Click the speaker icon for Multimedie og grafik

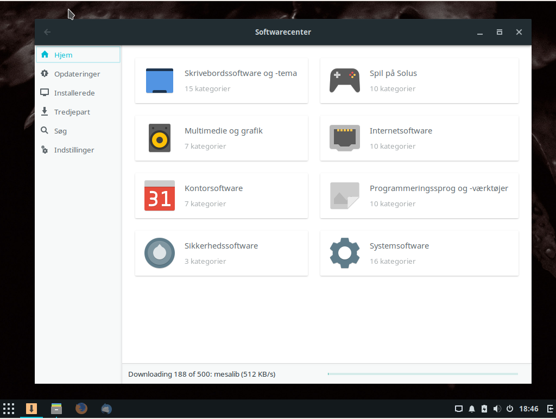(160, 138)
